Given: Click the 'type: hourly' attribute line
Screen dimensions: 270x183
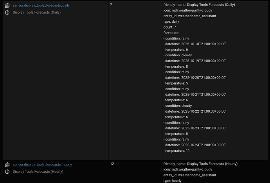Looking at the screenshot, I should [172, 181].
